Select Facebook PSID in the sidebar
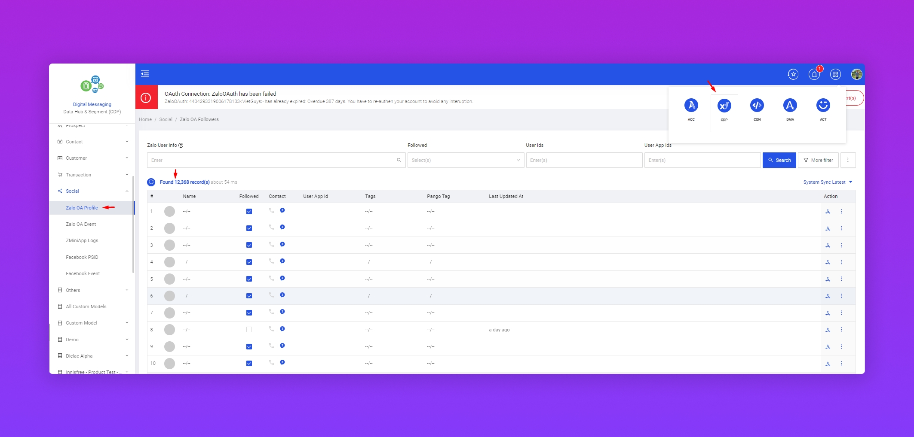 click(x=82, y=257)
